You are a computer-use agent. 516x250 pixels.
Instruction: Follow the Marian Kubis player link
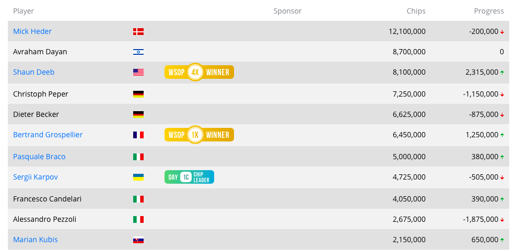click(35, 240)
